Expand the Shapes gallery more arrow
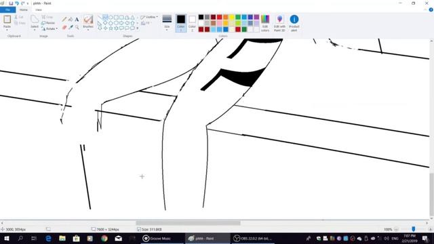 tap(138, 28)
